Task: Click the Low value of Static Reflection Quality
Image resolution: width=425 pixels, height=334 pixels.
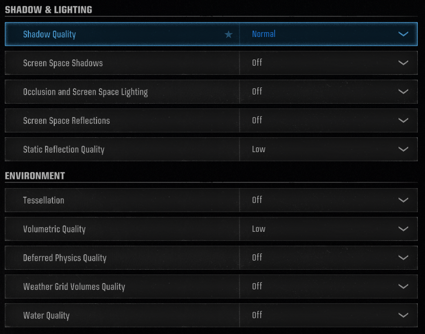Action: pyautogui.click(x=258, y=149)
